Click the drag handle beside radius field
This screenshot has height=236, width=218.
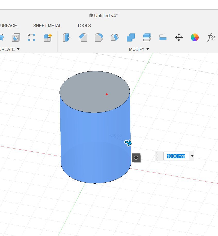click(x=157, y=156)
